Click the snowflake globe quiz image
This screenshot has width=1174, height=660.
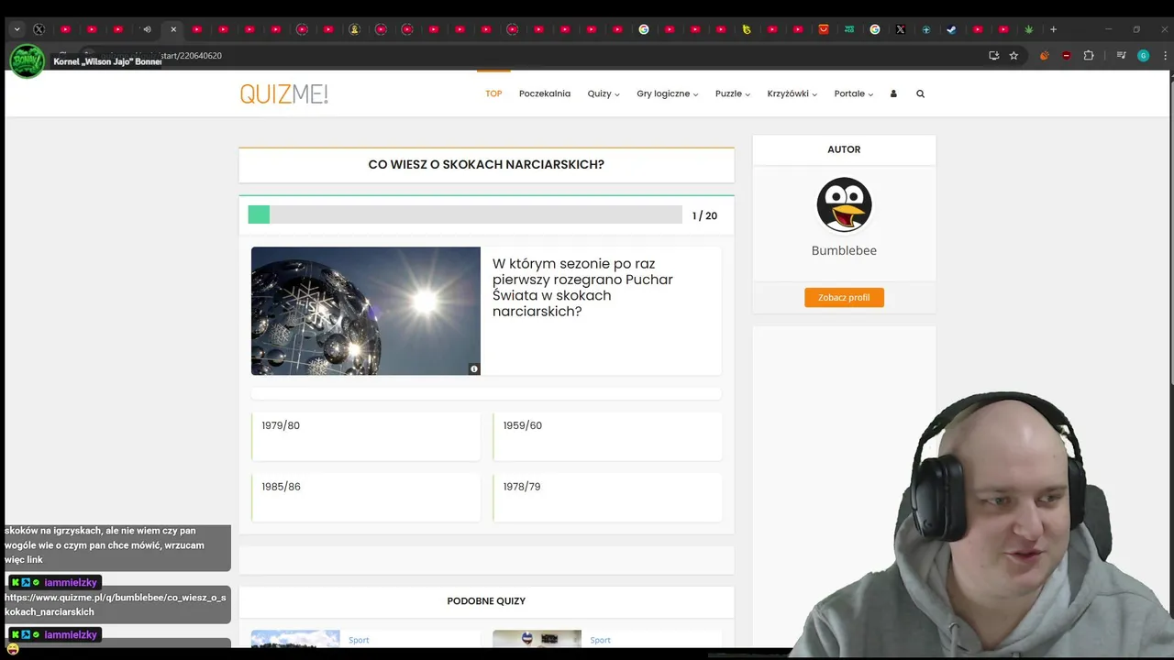pyautogui.click(x=366, y=311)
